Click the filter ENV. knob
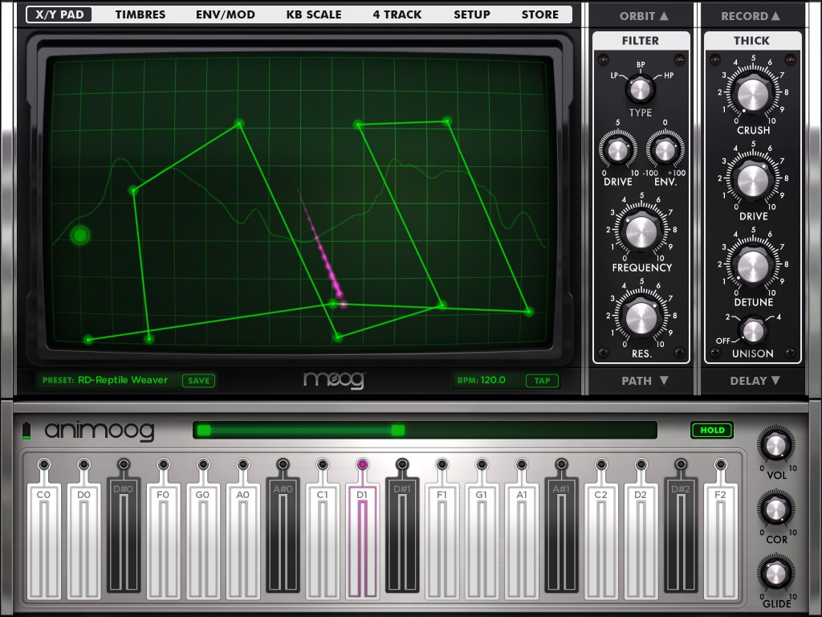This screenshot has width=822, height=617. [x=665, y=150]
